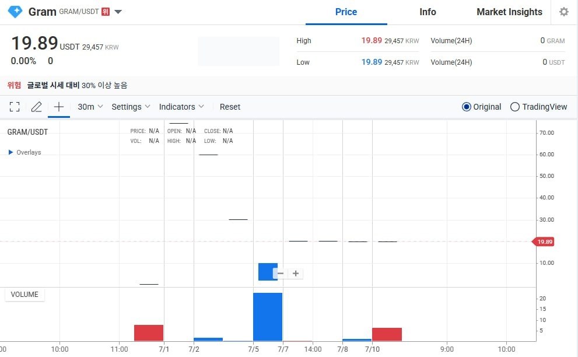The image size is (578, 357).
Task: Select the crosshair cursor tool
Action: pos(58,107)
